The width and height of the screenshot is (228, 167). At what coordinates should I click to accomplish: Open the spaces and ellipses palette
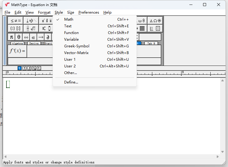click(x=31, y=20)
